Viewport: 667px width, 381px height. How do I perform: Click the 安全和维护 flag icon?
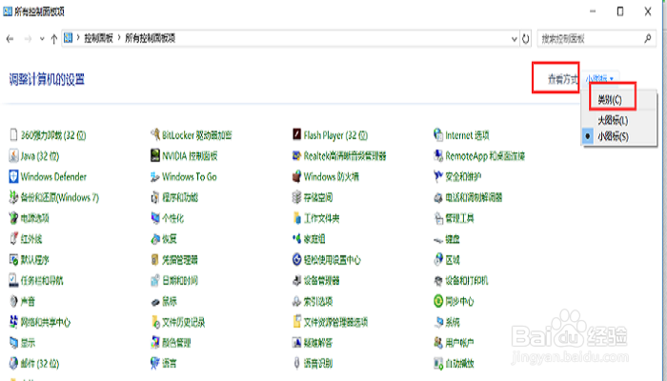(438, 176)
